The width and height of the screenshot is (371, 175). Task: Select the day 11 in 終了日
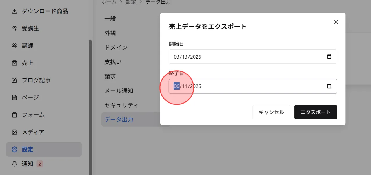[x=185, y=86]
